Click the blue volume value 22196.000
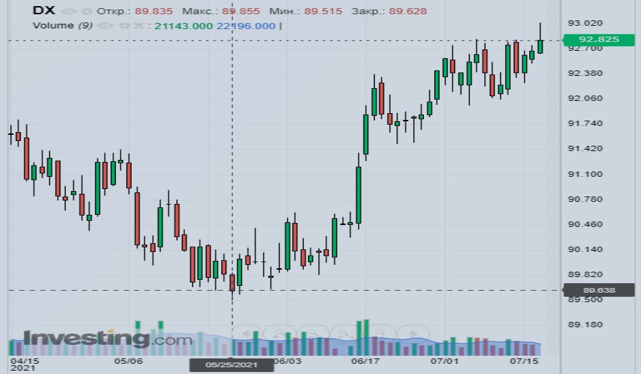The image size is (641, 374). tap(246, 26)
